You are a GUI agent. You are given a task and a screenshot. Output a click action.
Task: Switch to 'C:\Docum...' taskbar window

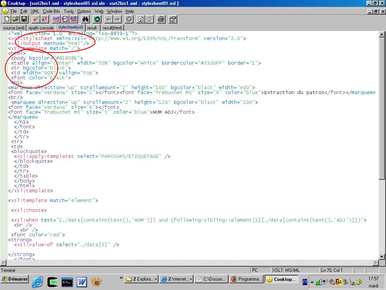pos(211,279)
